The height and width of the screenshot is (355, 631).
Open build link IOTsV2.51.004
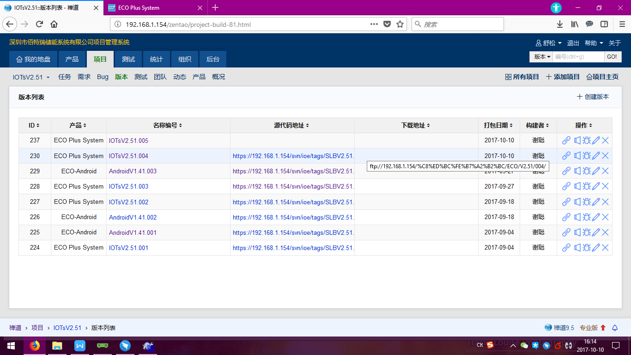tap(128, 156)
